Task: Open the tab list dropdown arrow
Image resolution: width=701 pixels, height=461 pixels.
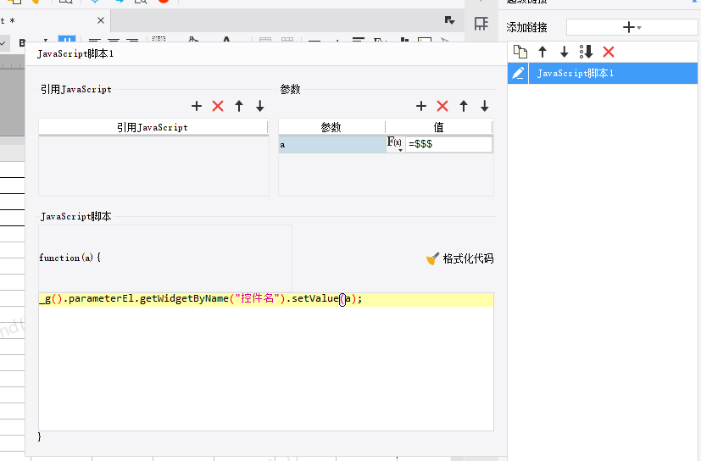Action: tap(450, 20)
